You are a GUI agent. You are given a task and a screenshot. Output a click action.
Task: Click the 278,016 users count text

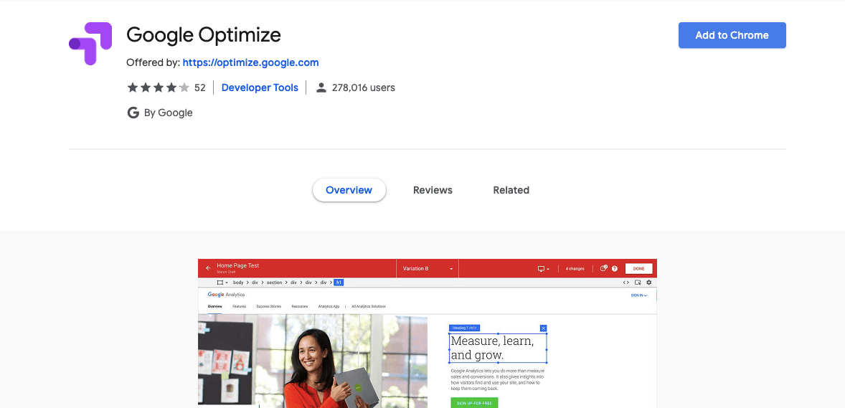[x=363, y=87]
